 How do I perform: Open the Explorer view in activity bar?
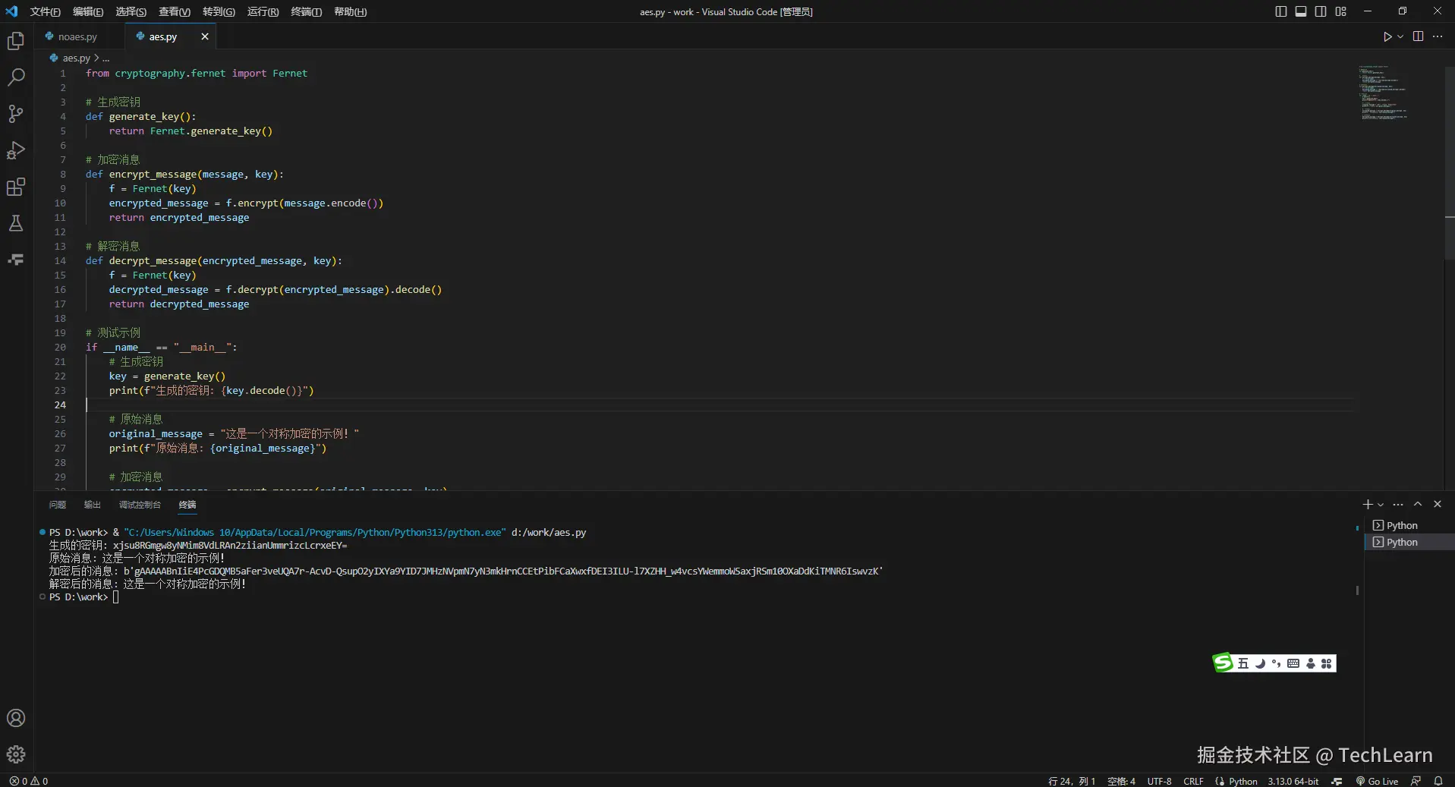tap(16, 41)
